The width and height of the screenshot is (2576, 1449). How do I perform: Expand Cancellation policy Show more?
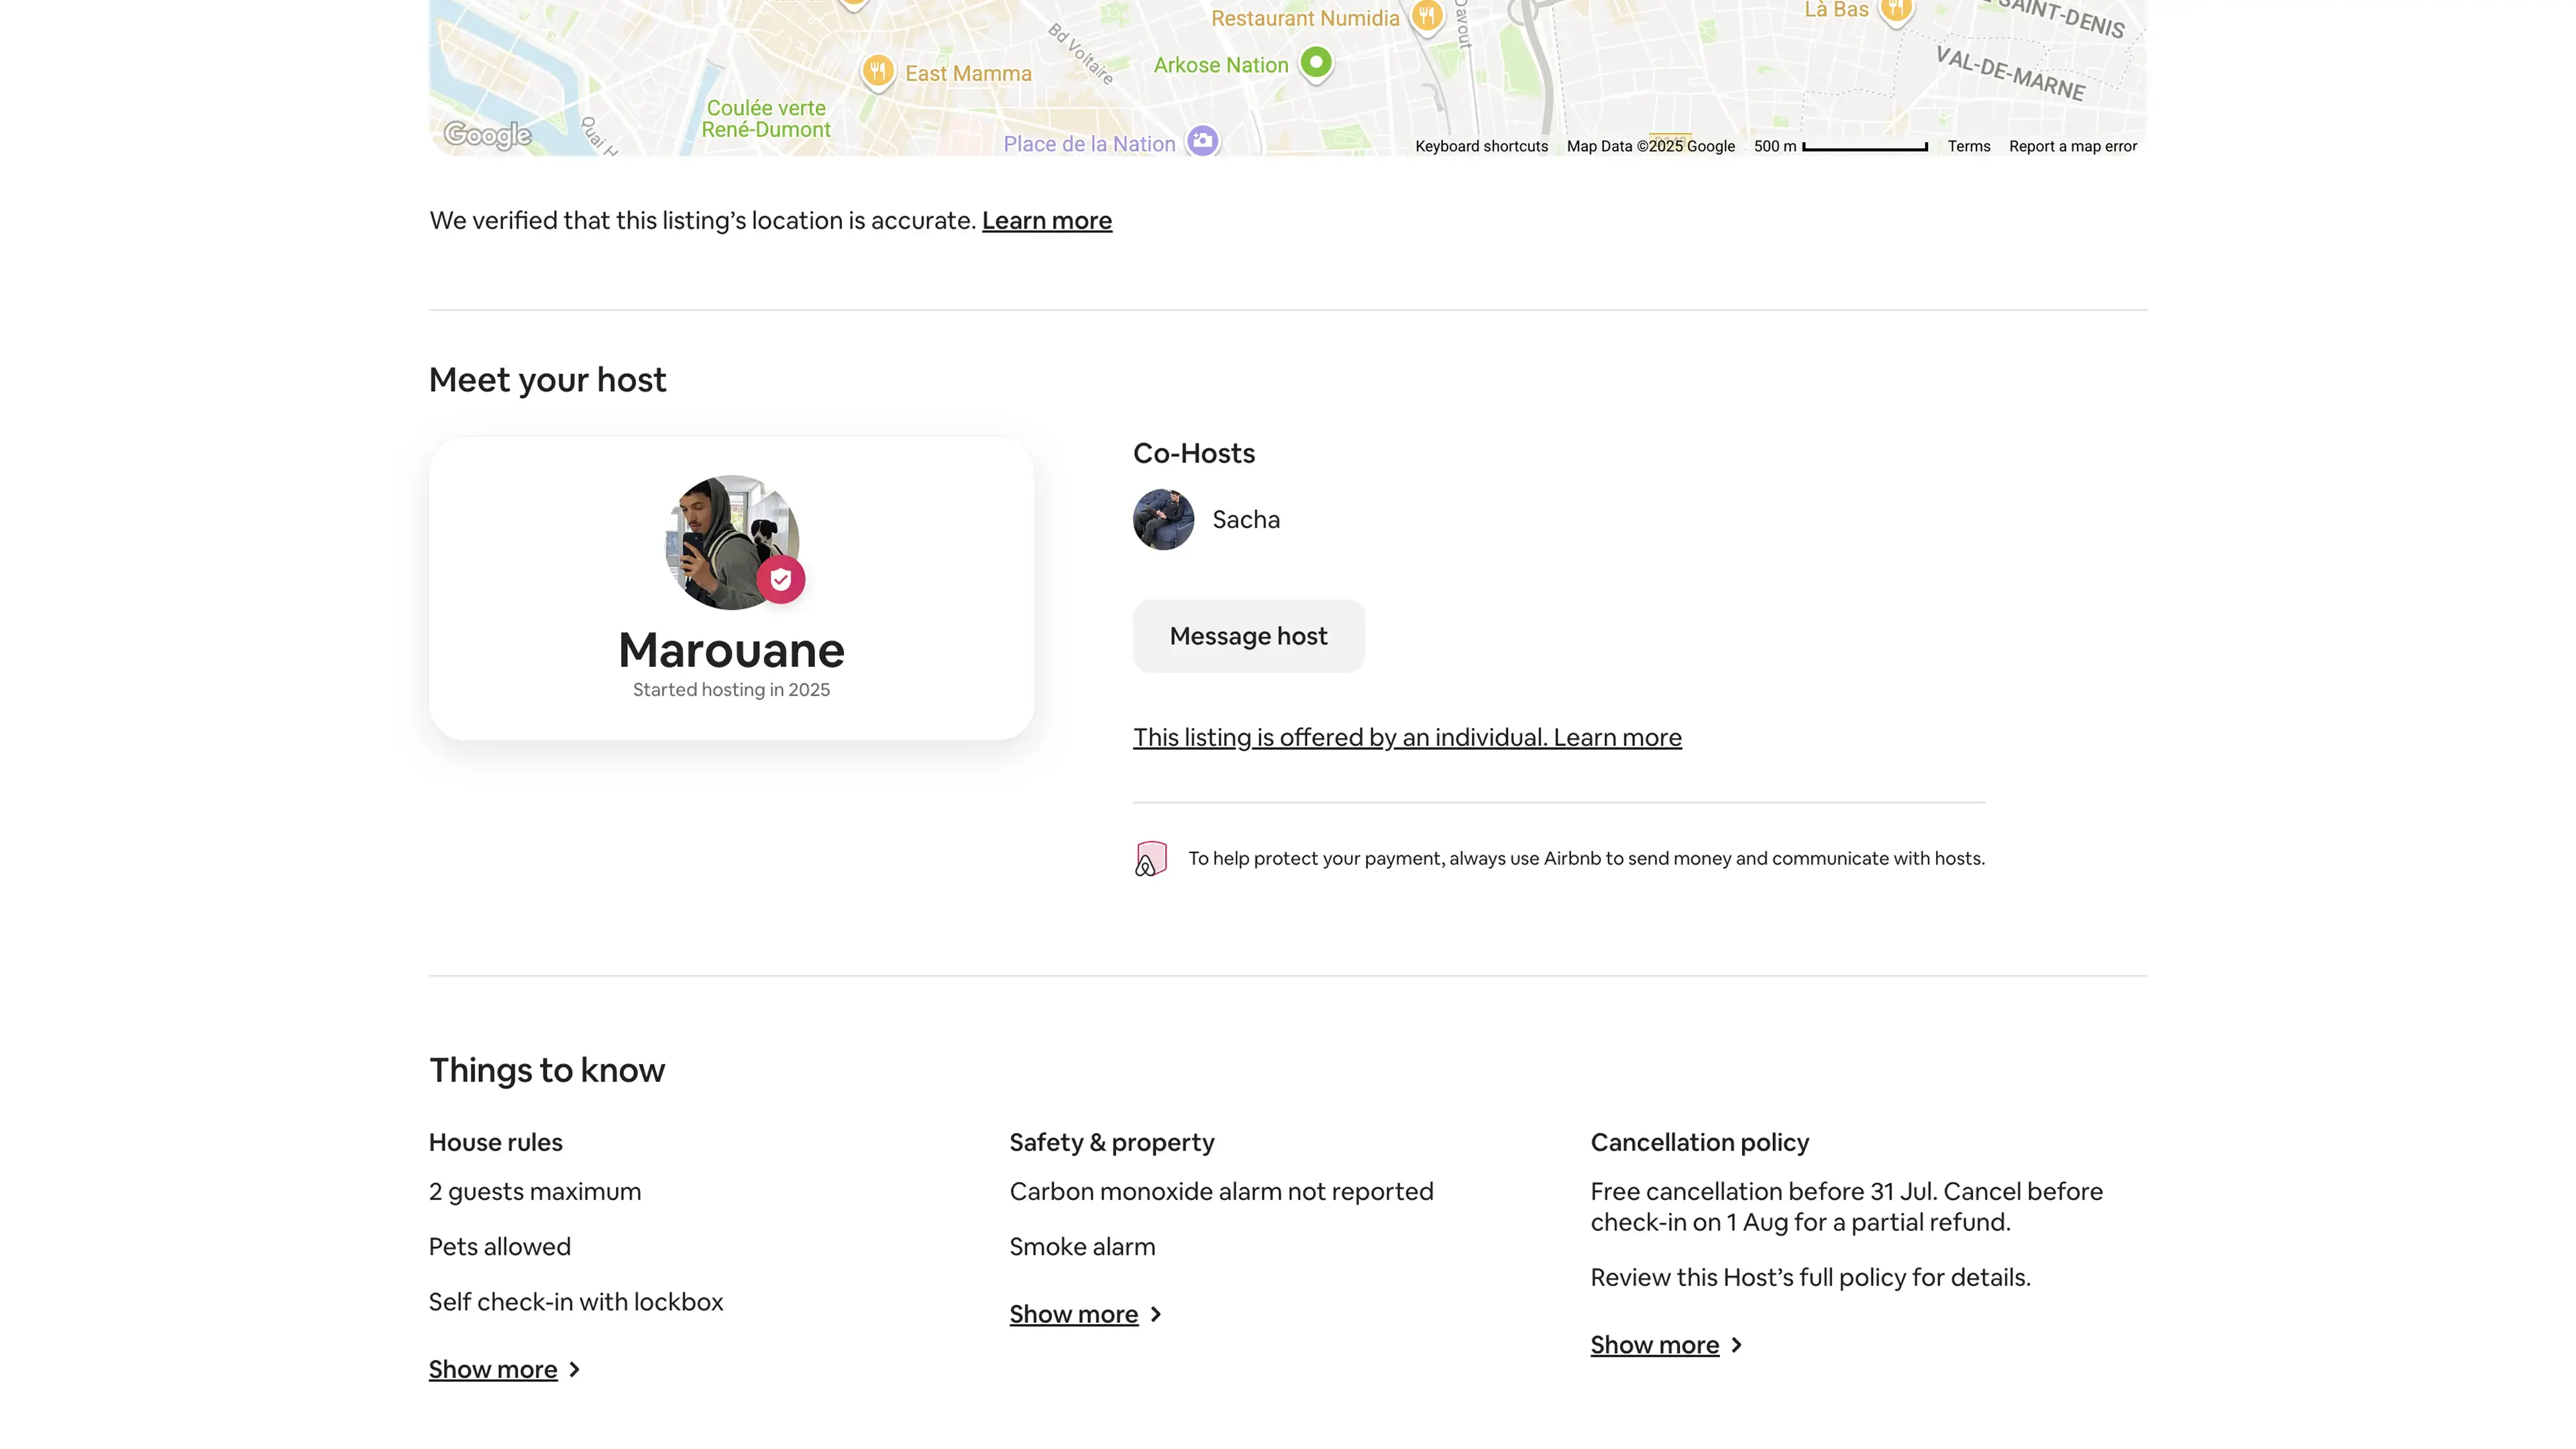tap(1655, 1346)
